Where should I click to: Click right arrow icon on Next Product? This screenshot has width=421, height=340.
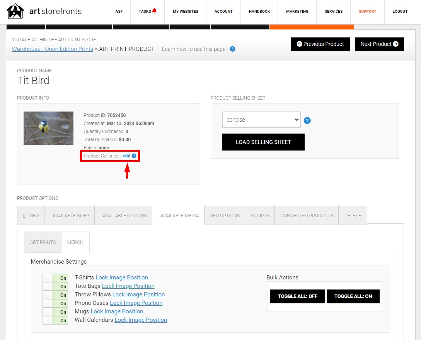click(x=395, y=44)
